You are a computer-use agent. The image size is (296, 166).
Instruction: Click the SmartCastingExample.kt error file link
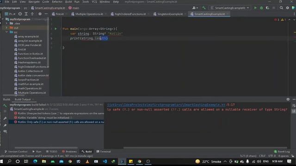point(166,105)
